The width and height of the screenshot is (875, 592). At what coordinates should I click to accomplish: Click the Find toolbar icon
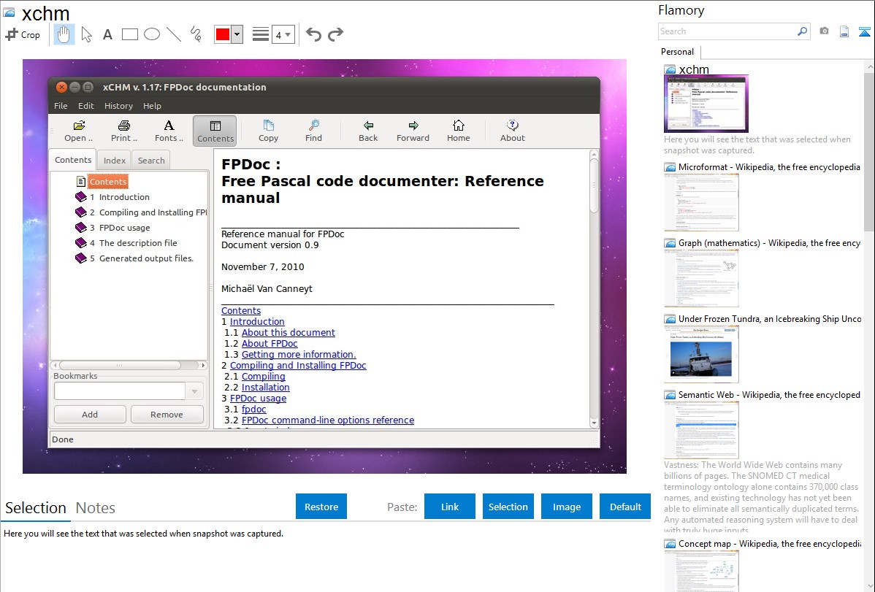[x=313, y=131]
